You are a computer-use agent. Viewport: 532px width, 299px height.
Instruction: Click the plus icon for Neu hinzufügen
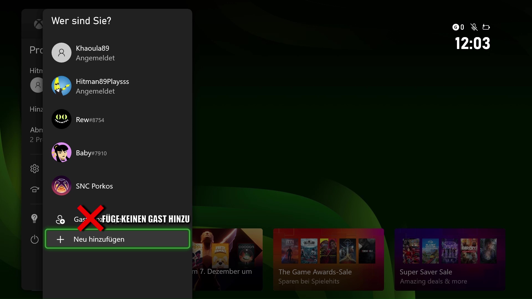tap(60, 239)
